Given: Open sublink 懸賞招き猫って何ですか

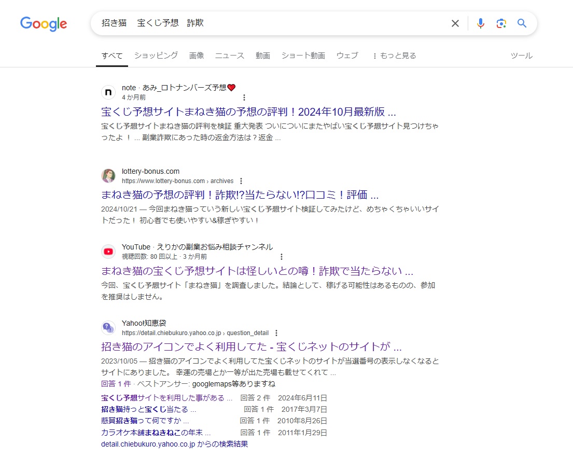Looking at the screenshot, I should tap(145, 421).
